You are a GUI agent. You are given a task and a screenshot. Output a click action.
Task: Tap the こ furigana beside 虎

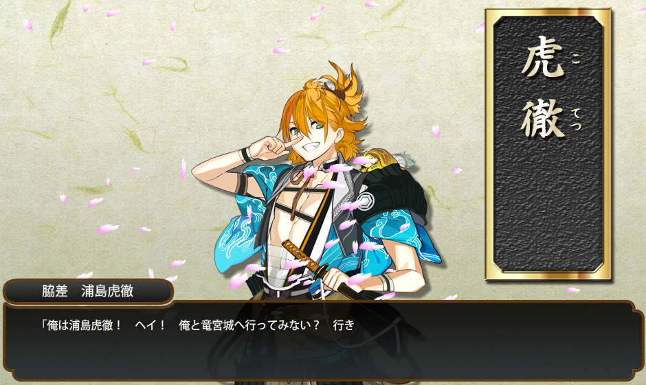click(575, 59)
